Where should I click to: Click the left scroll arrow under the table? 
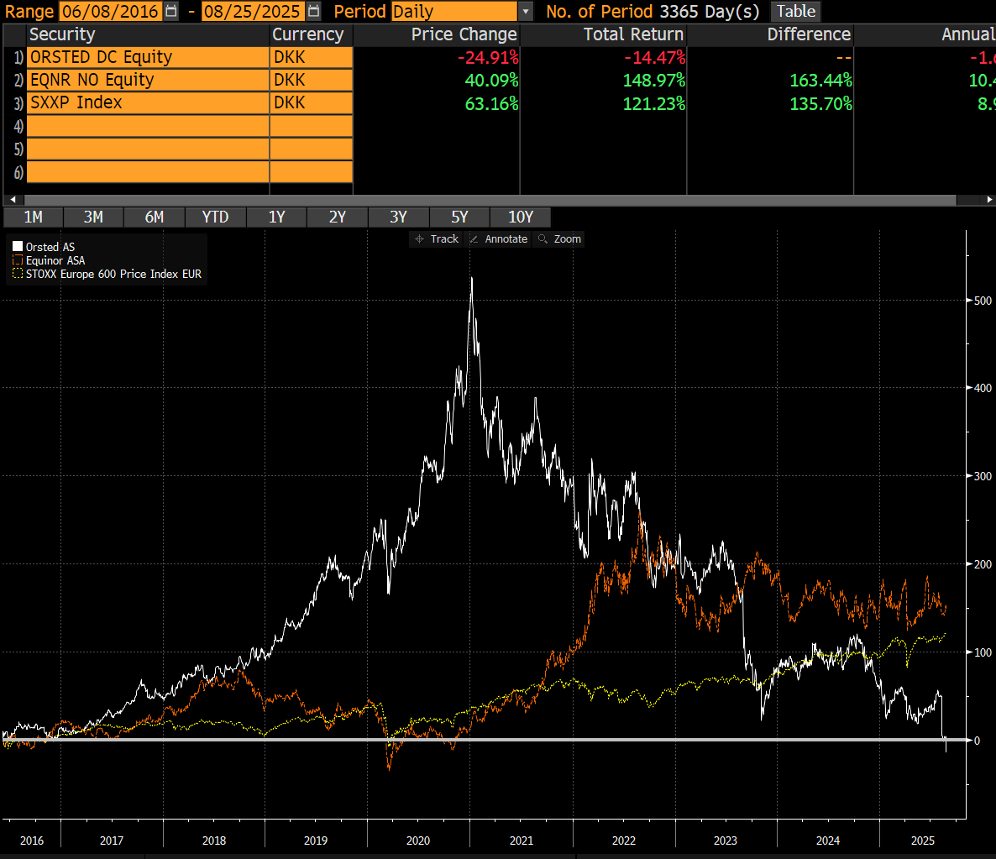13,200
